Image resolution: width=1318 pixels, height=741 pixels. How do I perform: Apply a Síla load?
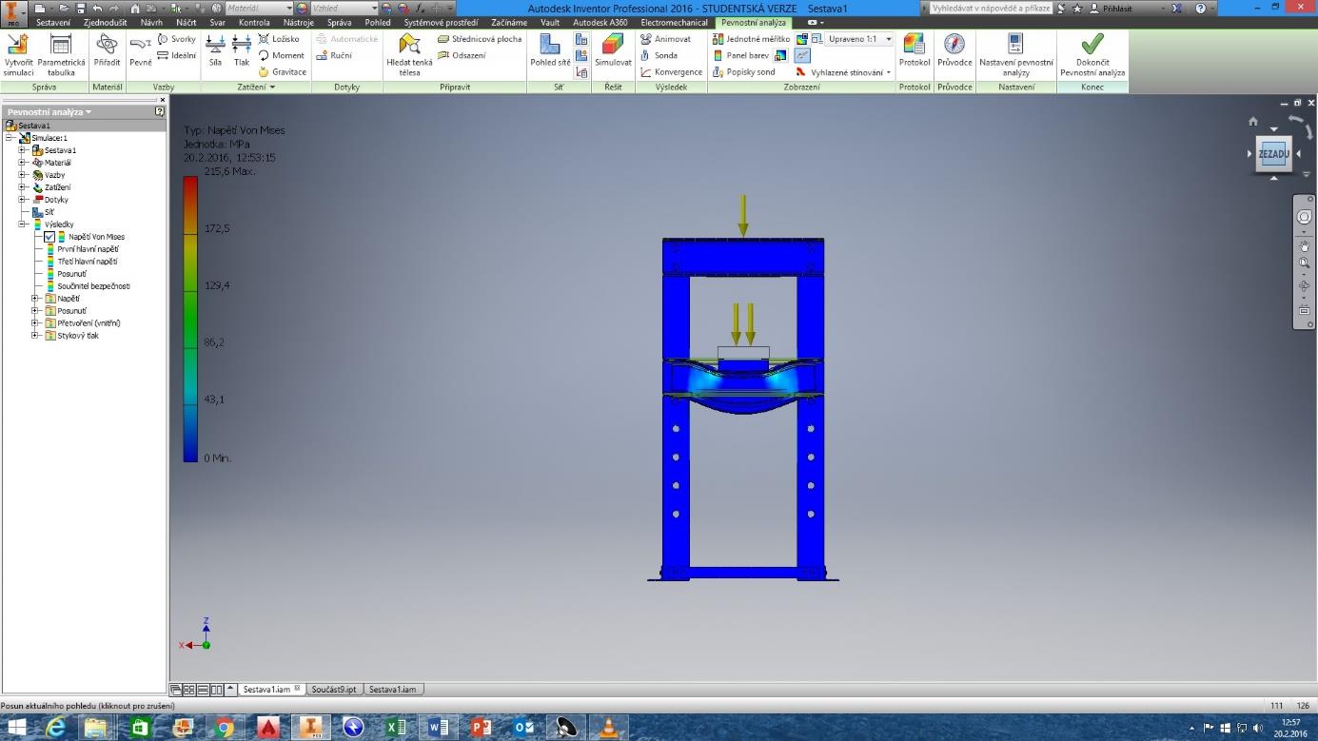tap(215, 50)
